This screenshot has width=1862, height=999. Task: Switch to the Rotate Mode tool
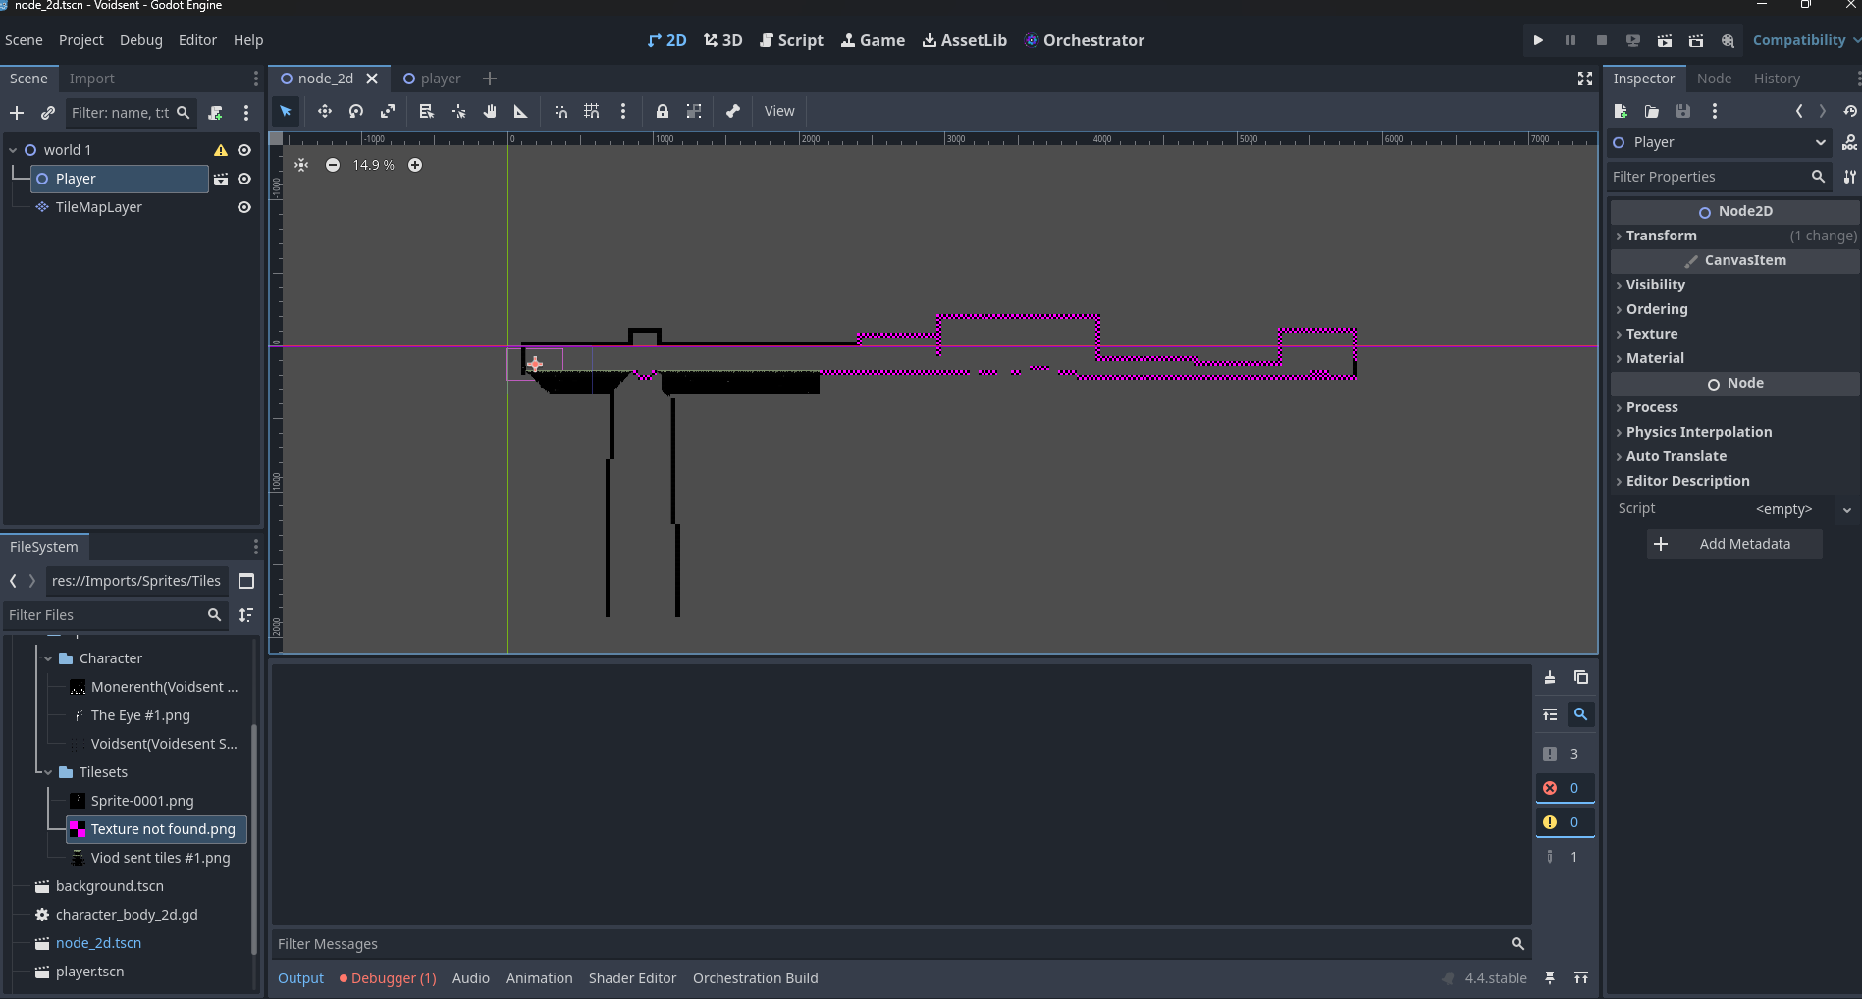[356, 111]
